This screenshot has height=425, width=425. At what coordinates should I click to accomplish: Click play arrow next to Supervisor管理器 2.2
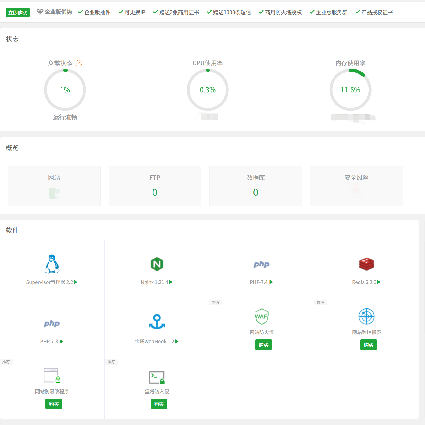click(76, 282)
